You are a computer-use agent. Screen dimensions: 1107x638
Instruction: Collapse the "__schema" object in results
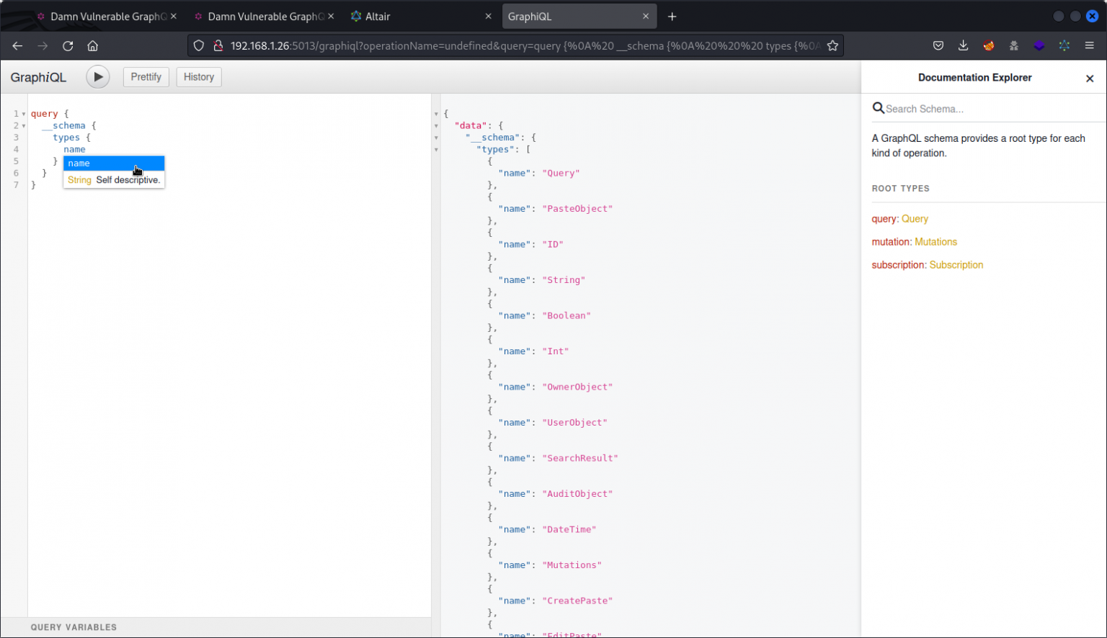(436, 138)
